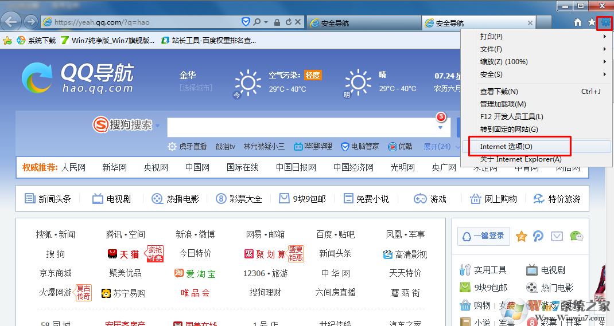Open the 新闻头条 category
This screenshot has height=326, width=614.
[48, 199]
